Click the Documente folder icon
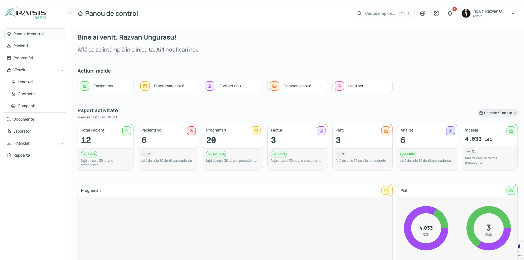 coord(9,119)
